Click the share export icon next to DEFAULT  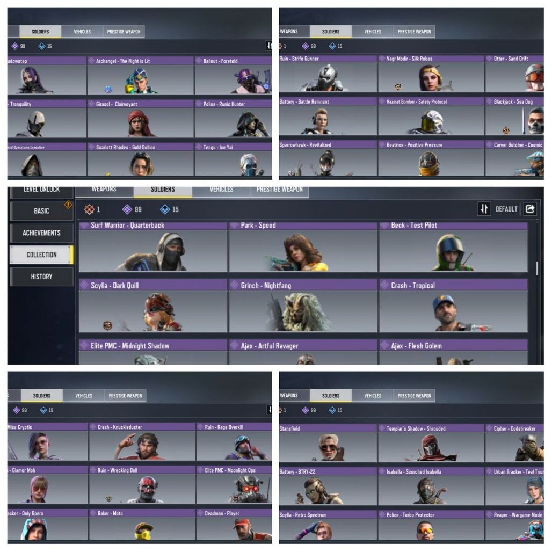coord(530,209)
